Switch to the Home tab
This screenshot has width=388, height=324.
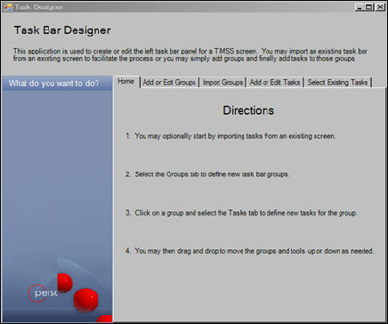(x=126, y=82)
